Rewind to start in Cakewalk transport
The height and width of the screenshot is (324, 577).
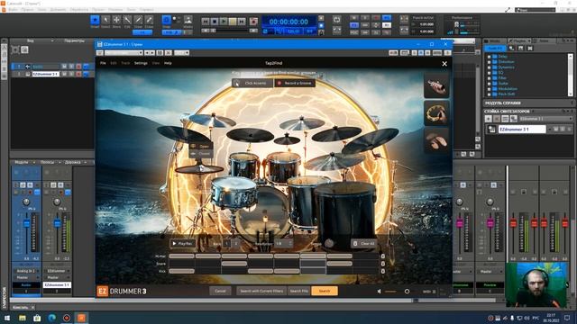(206, 22)
